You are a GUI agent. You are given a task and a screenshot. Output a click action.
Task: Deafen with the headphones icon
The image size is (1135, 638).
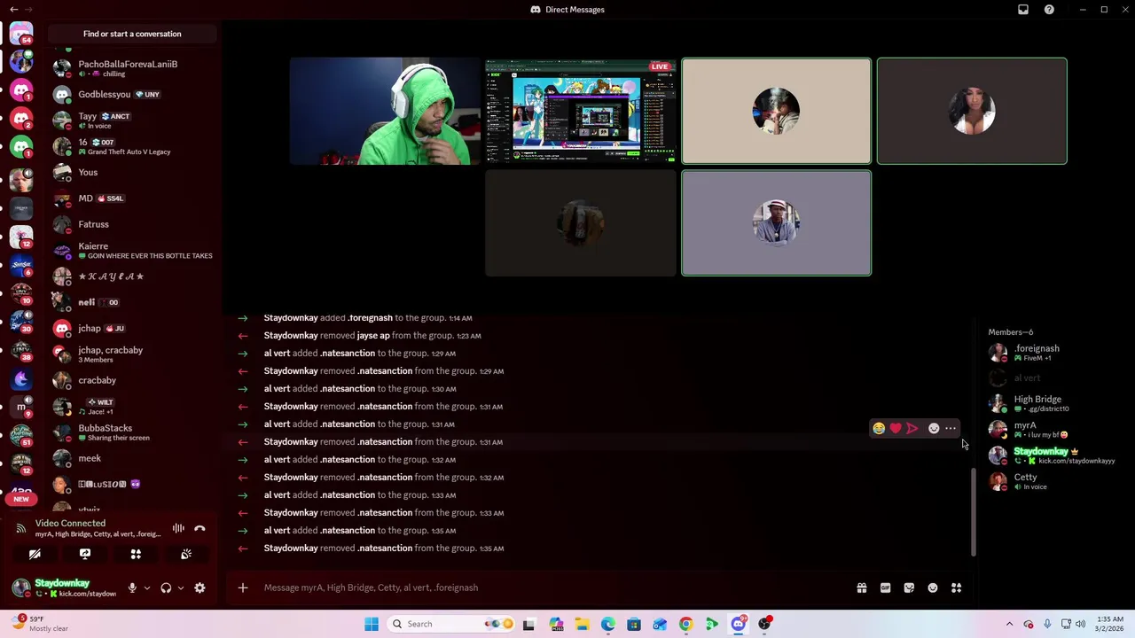point(166,587)
